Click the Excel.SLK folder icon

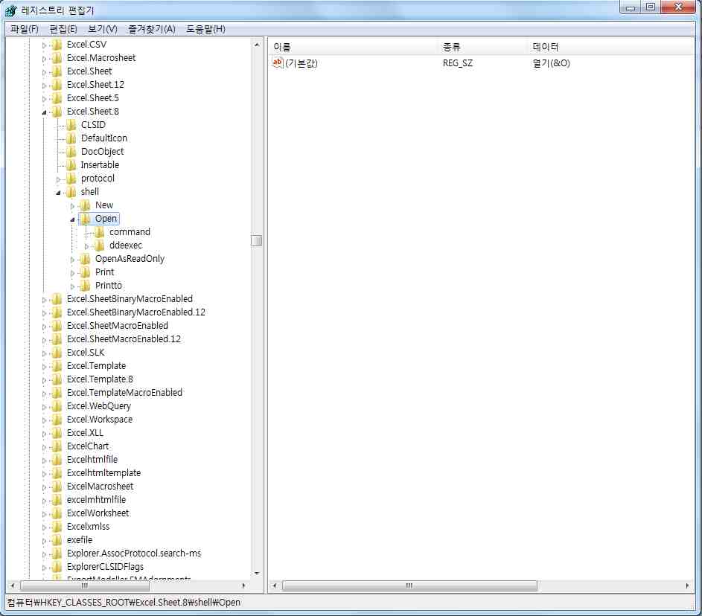[x=57, y=353]
